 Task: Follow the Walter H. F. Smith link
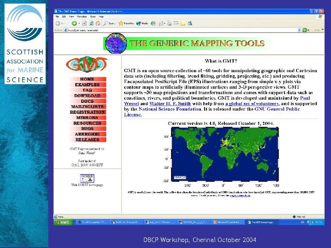pos(170,103)
